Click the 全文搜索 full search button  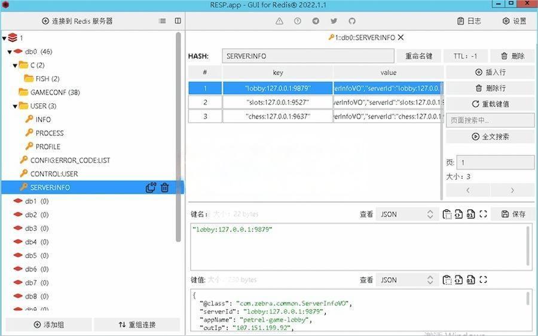click(490, 137)
